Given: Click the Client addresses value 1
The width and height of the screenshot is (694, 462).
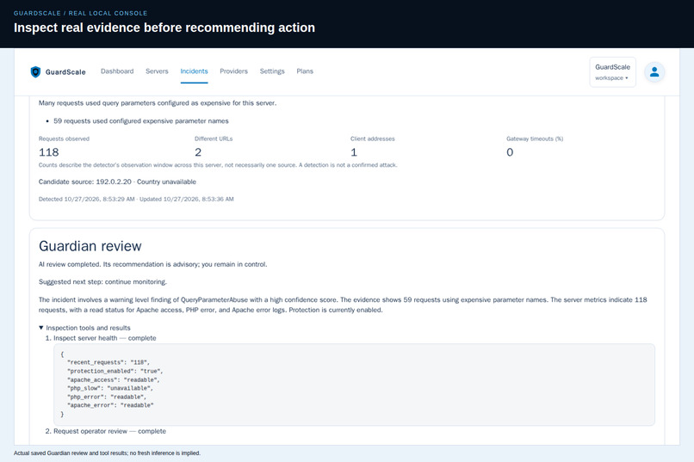Looking at the screenshot, I should point(354,152).
